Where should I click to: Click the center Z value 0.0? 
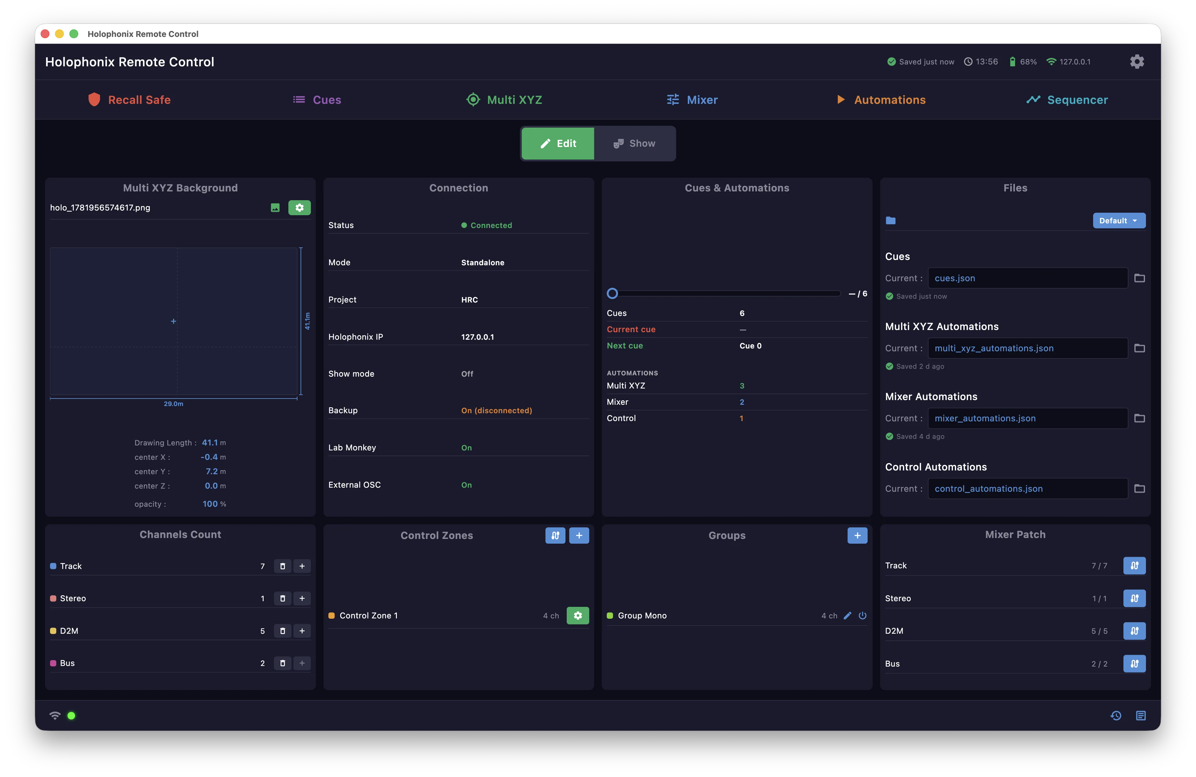click(211, 486)
